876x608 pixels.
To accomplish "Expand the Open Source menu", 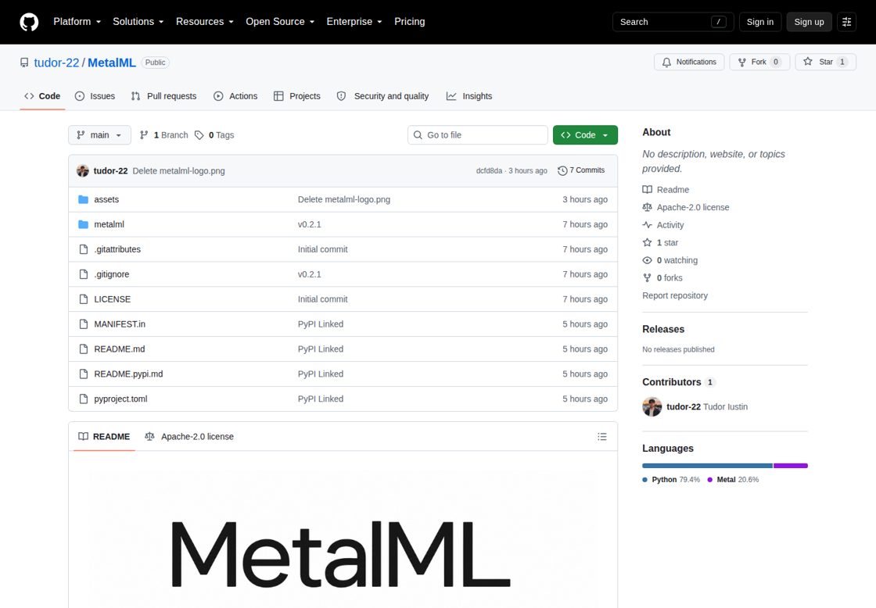I will (x=280, y=22).
